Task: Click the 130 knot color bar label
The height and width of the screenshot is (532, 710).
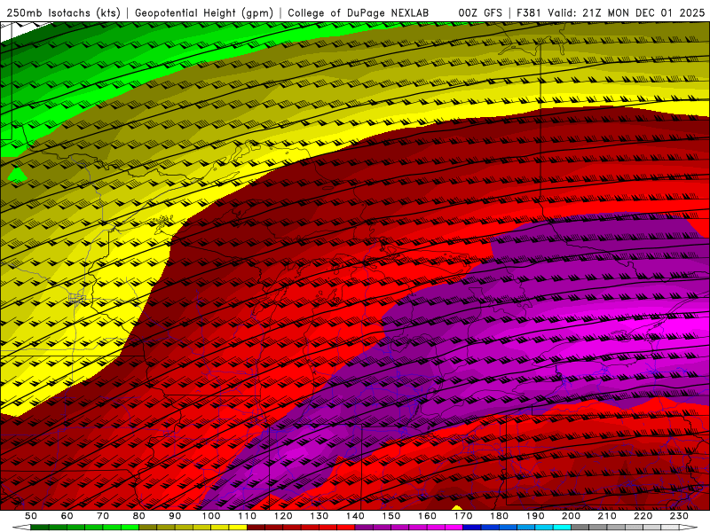Action: click(319, 516)
